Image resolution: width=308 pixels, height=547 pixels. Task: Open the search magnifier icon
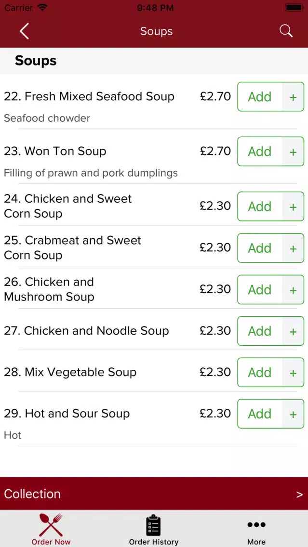pyautogui.click(x=286, y=31)
